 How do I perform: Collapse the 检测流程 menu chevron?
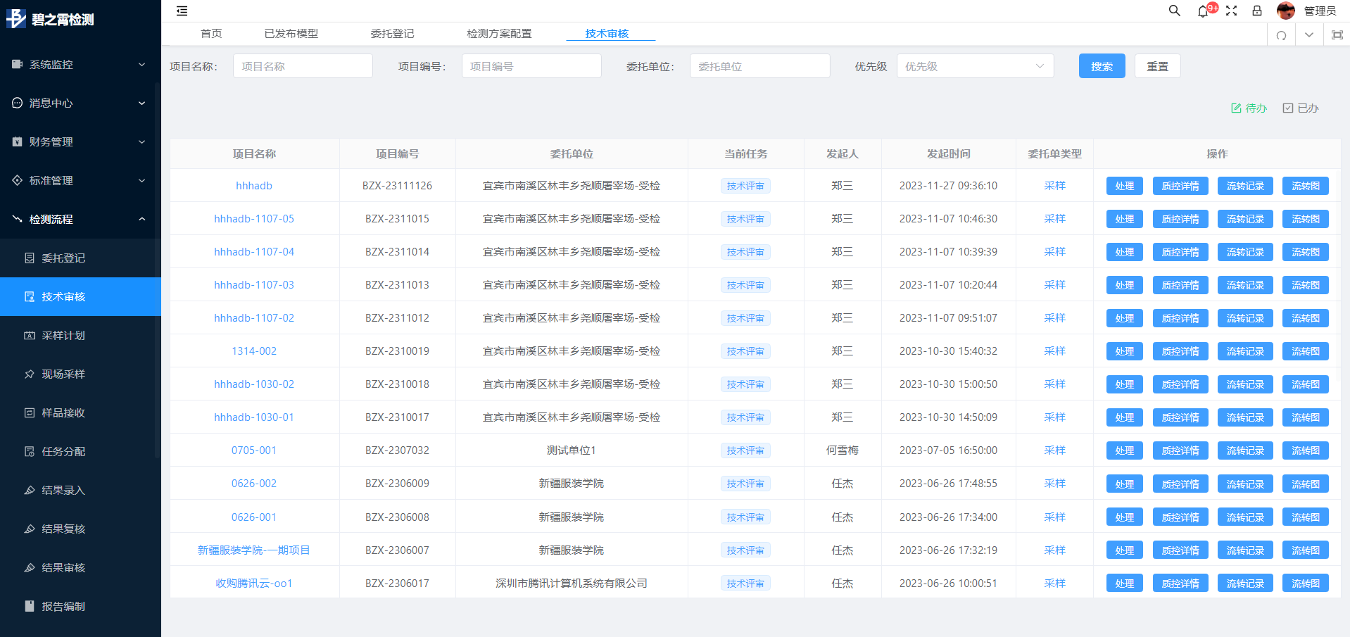[x=141, y=219]
